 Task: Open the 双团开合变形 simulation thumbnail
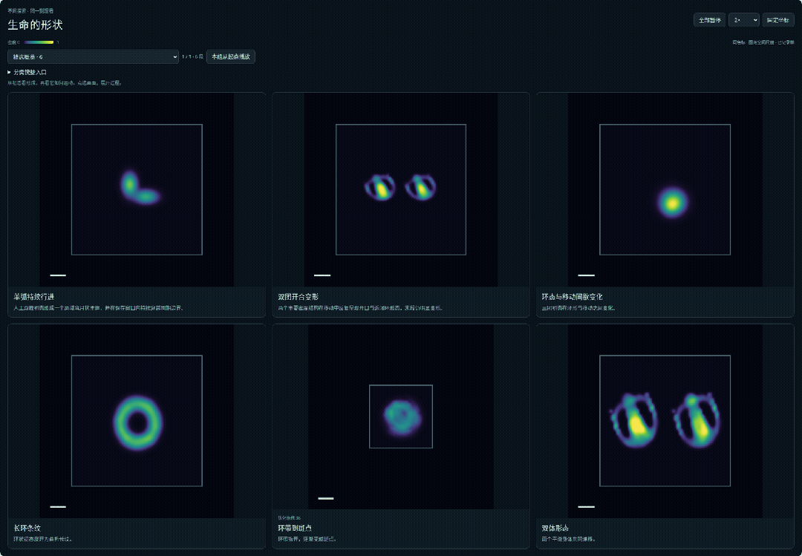tap(401, 189)
